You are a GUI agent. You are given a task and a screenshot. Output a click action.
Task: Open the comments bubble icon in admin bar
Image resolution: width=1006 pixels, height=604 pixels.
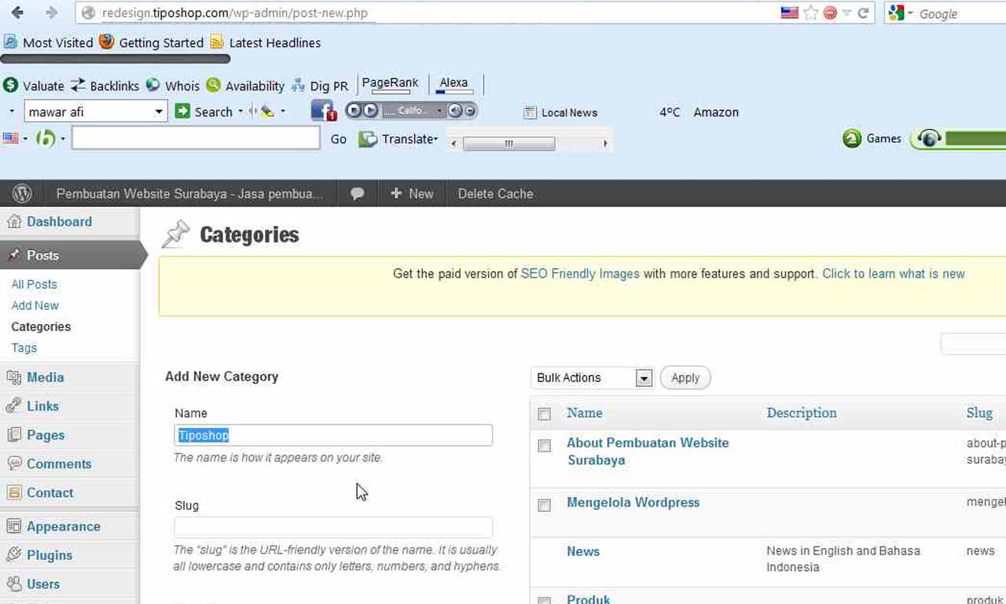pyautogui.click(x=358, y=193)
